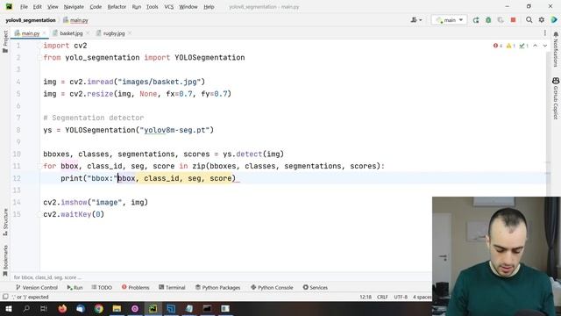Open the TODO tool window
The height and width of the screenshot is (316, 561).
tap(102, 287)
